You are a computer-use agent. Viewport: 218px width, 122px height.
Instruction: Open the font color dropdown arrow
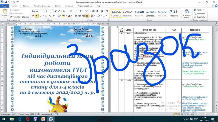tap(72, 16)
